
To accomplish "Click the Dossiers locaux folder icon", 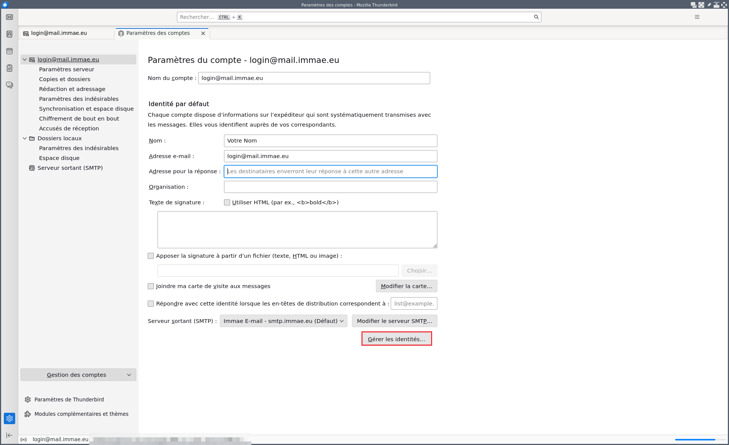I will 32,138.
